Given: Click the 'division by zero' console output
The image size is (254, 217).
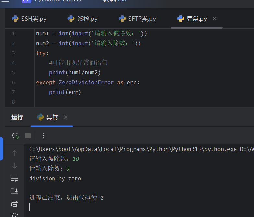Looking at the screenshot, I should point(55,179).
